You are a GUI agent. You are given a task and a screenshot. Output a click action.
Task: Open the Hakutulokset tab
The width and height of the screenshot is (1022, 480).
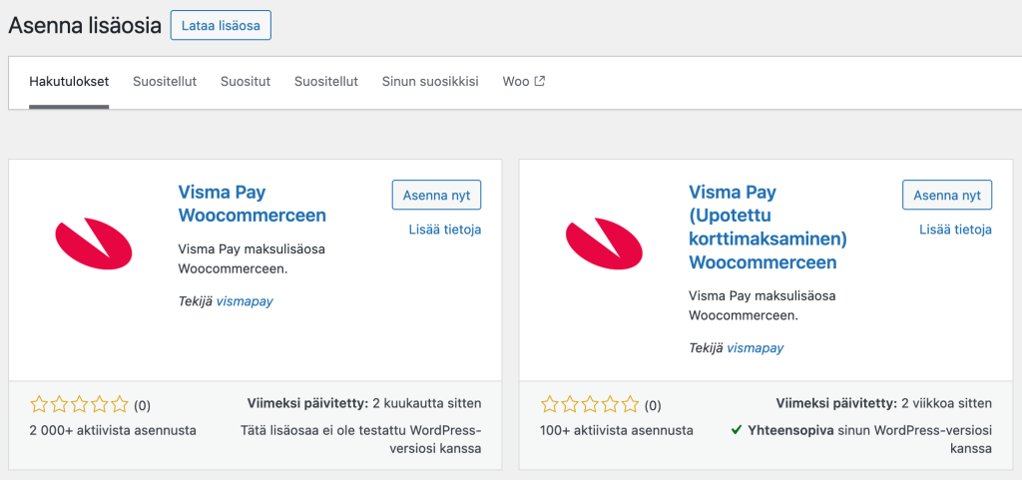(69, 82)
